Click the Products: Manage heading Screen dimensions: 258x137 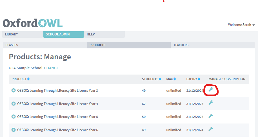pos(40,57)
